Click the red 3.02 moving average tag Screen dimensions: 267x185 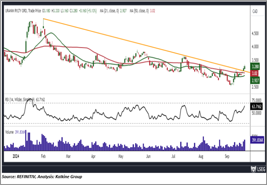click(255, 74)
